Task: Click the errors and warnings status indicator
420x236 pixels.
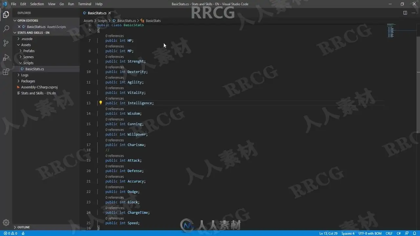Action: tap(10, 233)
